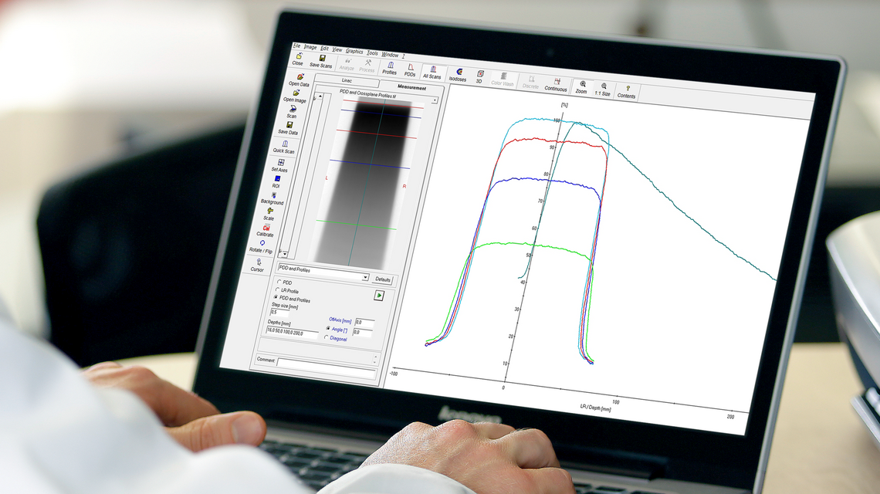
Task: Open the Graphics menu
Action: [354, 51]
